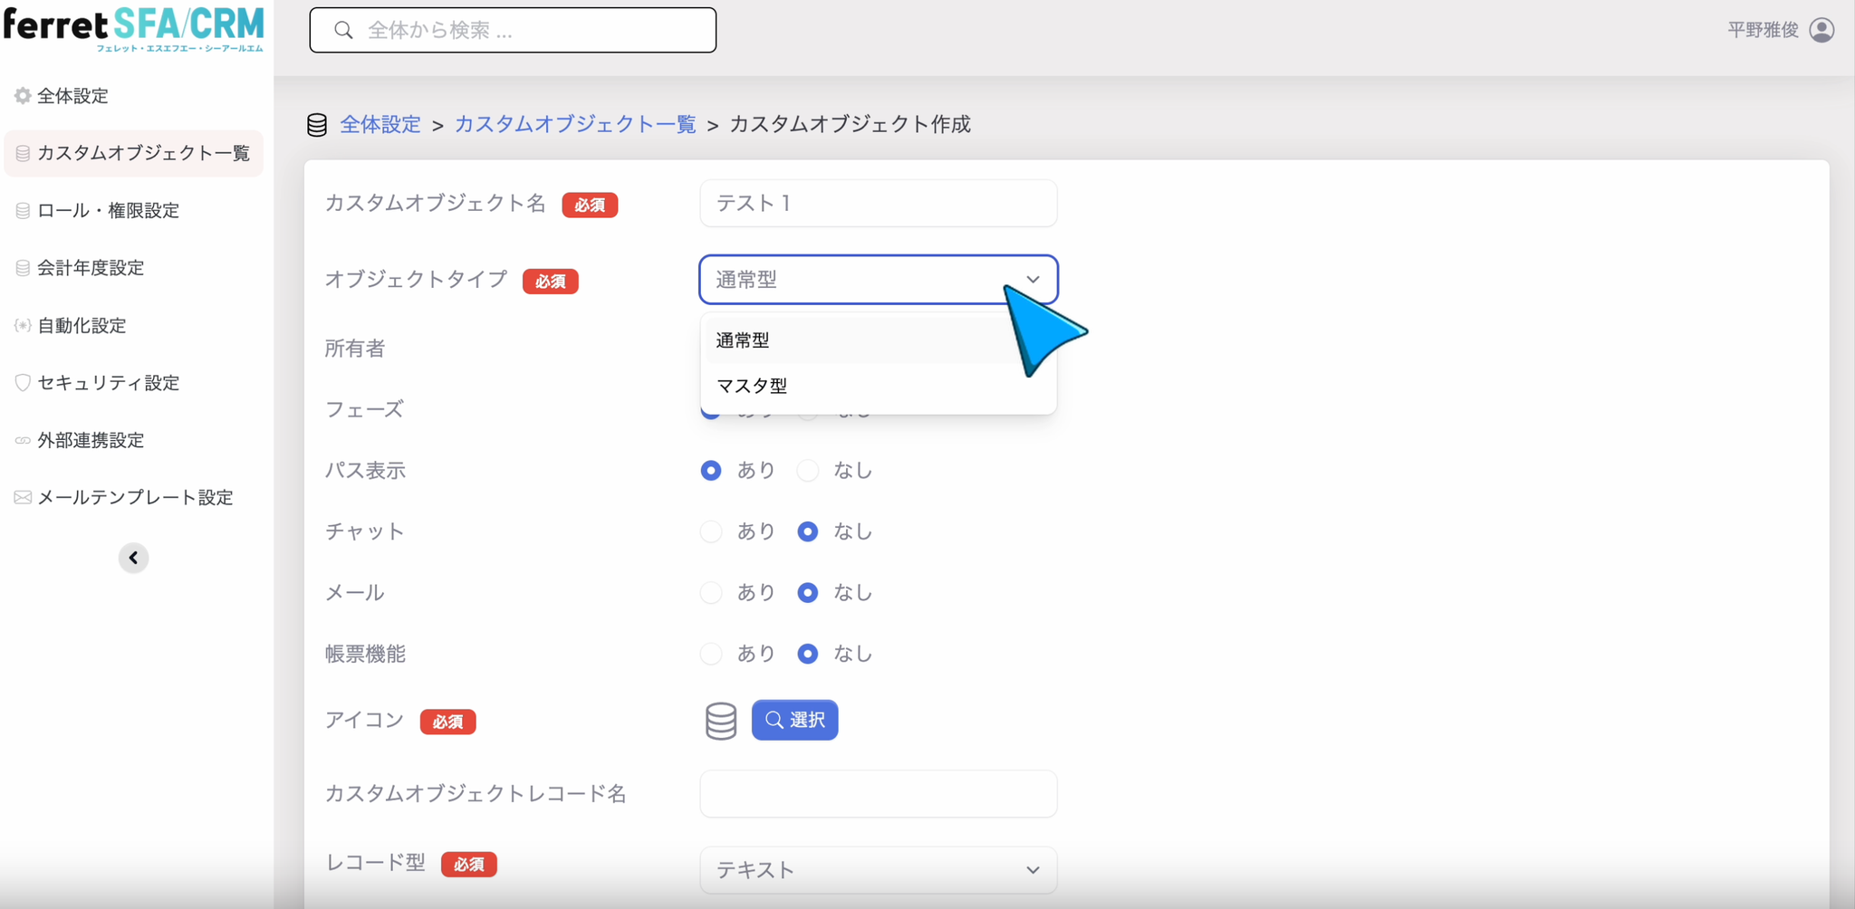The image size is (1855, 909).
Task: Click the search magnifier icon
Action: 343,31
